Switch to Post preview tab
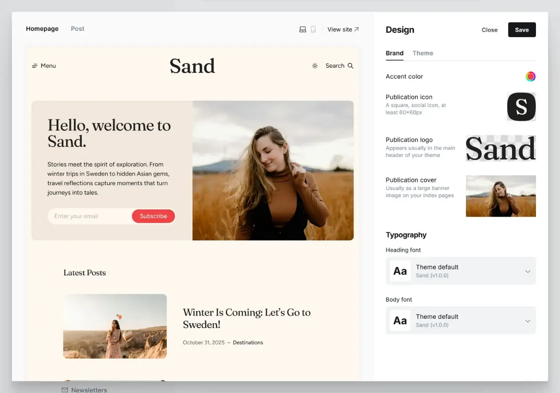Screen dimensions: 560x393 [x=77, y=29]
